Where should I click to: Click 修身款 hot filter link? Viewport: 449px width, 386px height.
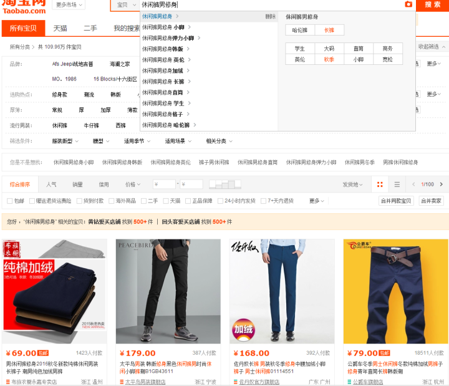(60, 95)
